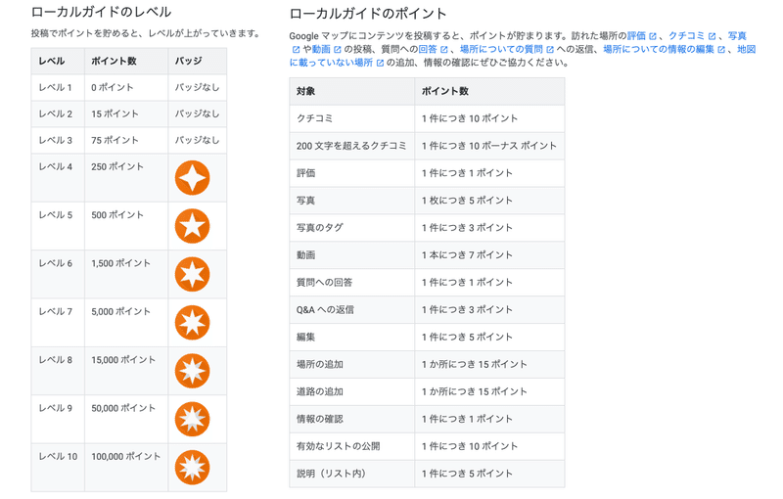This screenshot has height=499, width=783.
Task: Click the 有効なリストの公開 cell
Action: coord(352,446)
